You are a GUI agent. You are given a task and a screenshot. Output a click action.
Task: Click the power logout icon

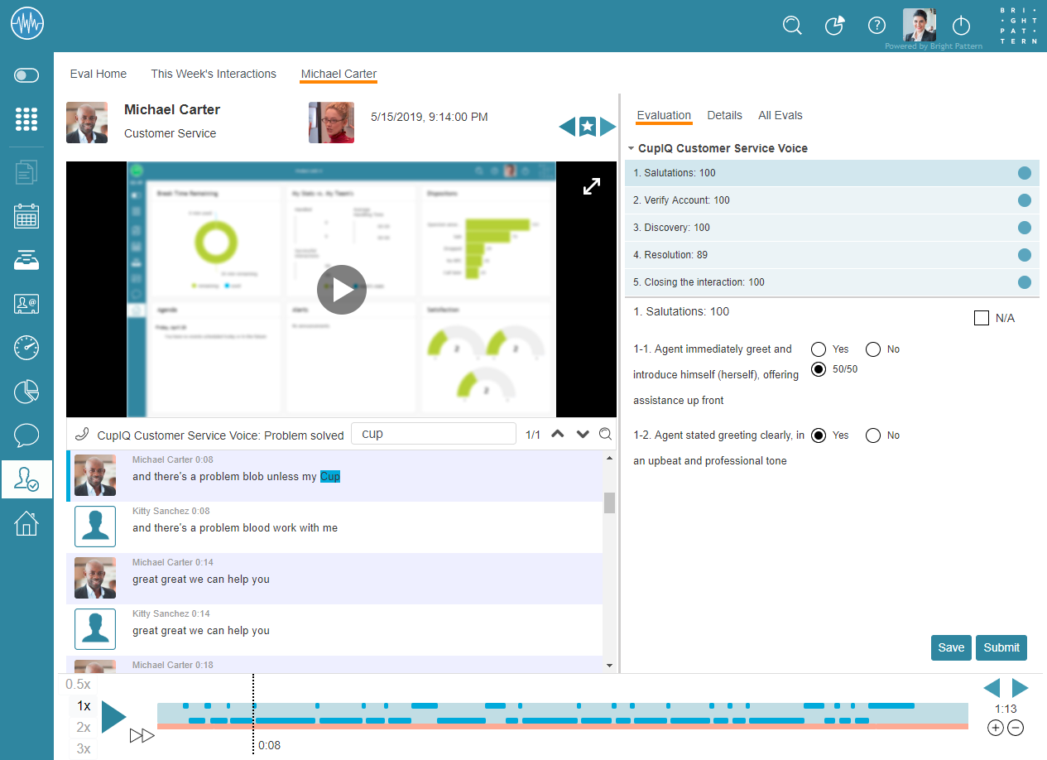[961, 26]
